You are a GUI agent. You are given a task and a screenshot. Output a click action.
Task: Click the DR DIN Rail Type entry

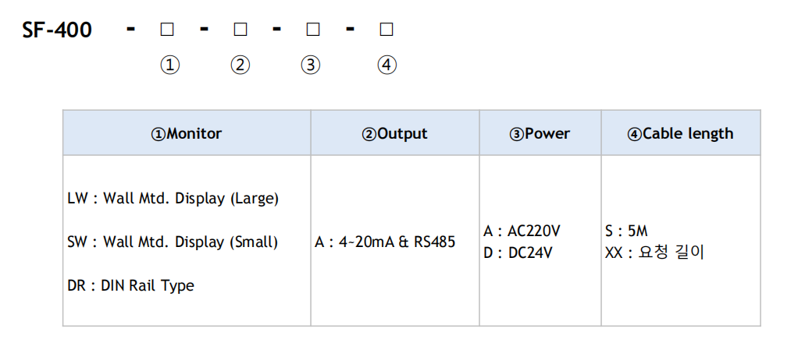tap(131, 285)
